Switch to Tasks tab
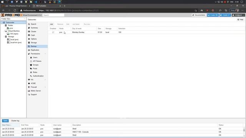Image resolution: width=246 pixels, height=138 pixels. pyautogui.click(x=5, y=121)
